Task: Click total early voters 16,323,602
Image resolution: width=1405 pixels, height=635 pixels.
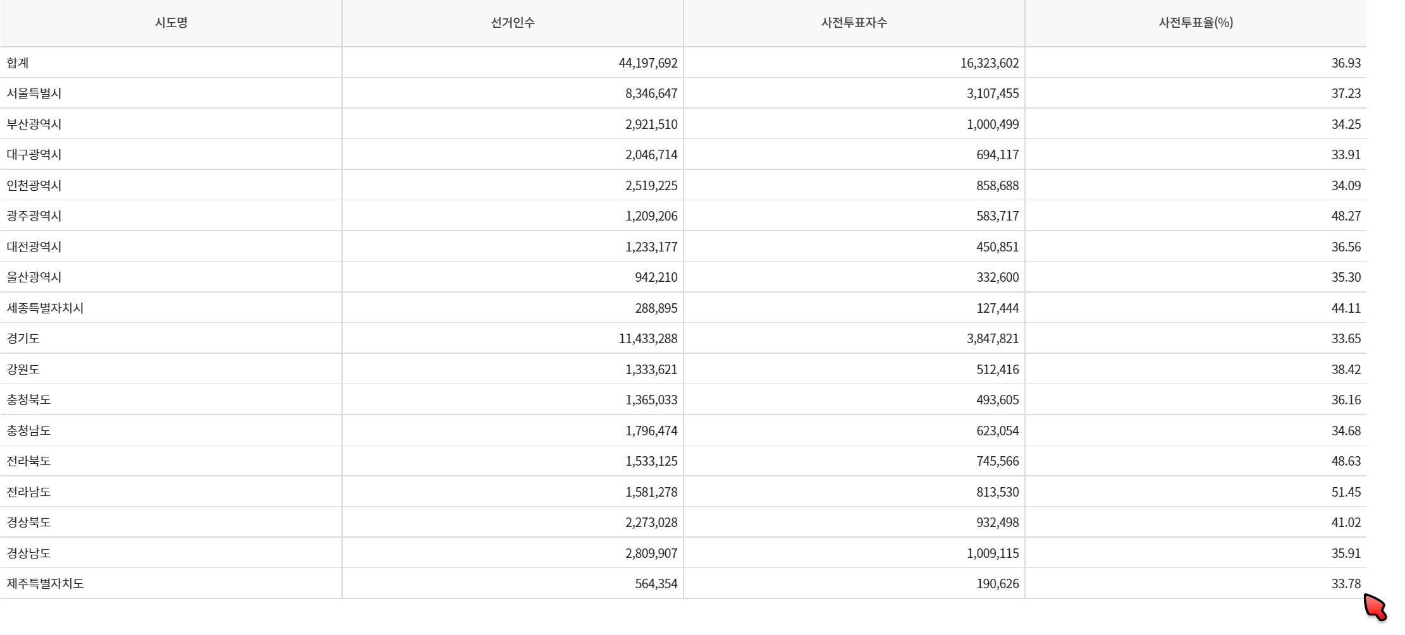Action: (990, 63)
